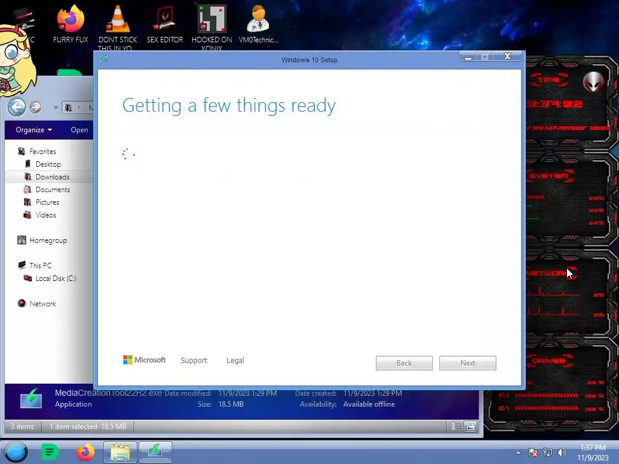Switch Explorer to details view icon
Image resolution: width=619 pixels, height=464 pixels.
(456, 427)
